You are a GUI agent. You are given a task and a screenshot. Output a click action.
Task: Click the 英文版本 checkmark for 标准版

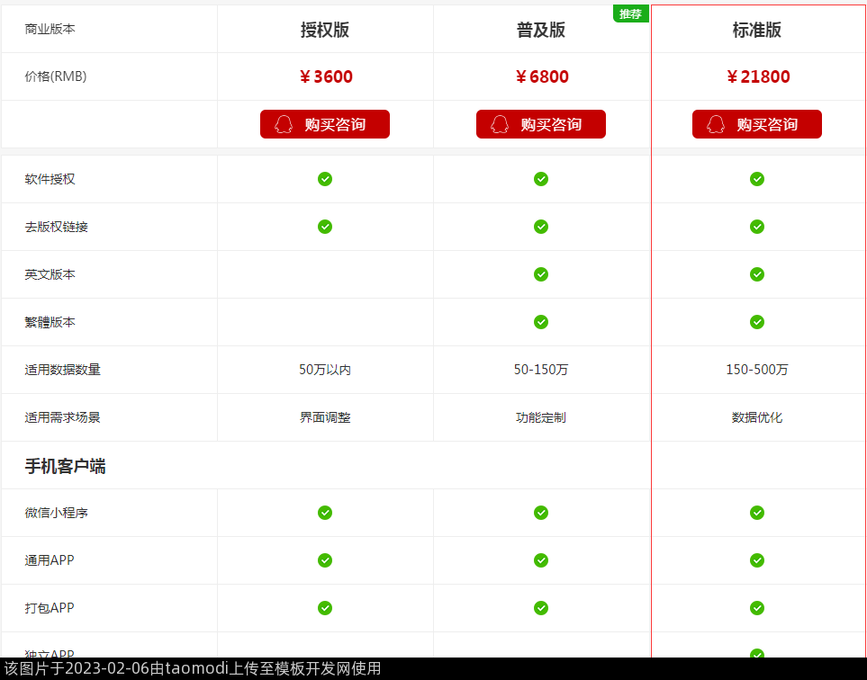click(757, 274)
